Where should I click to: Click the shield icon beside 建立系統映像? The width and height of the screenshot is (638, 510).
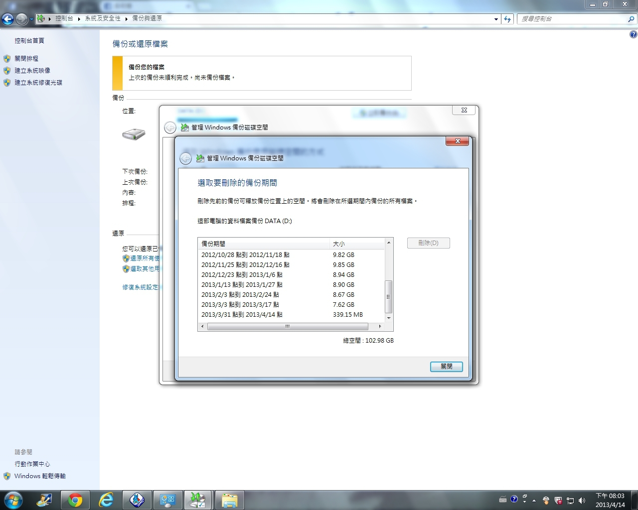[7, 71]
